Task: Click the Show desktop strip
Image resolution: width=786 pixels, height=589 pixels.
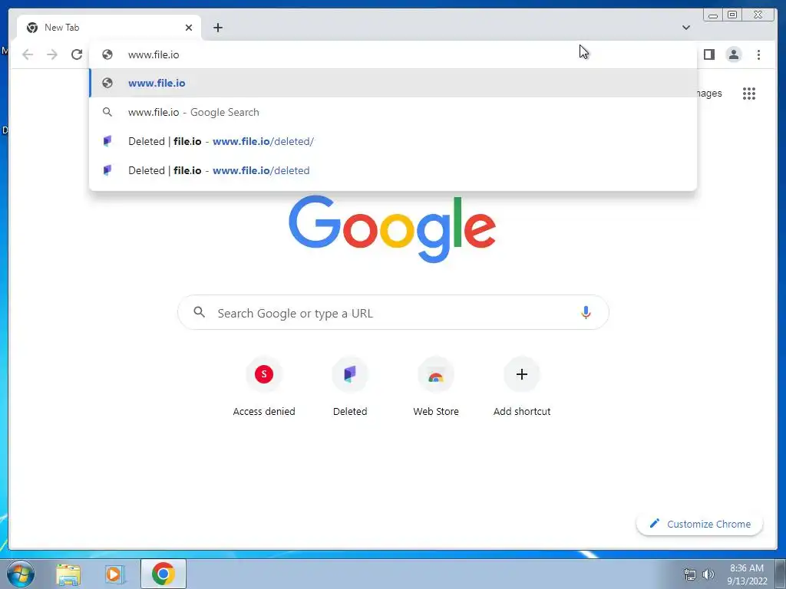Action: 781,574
